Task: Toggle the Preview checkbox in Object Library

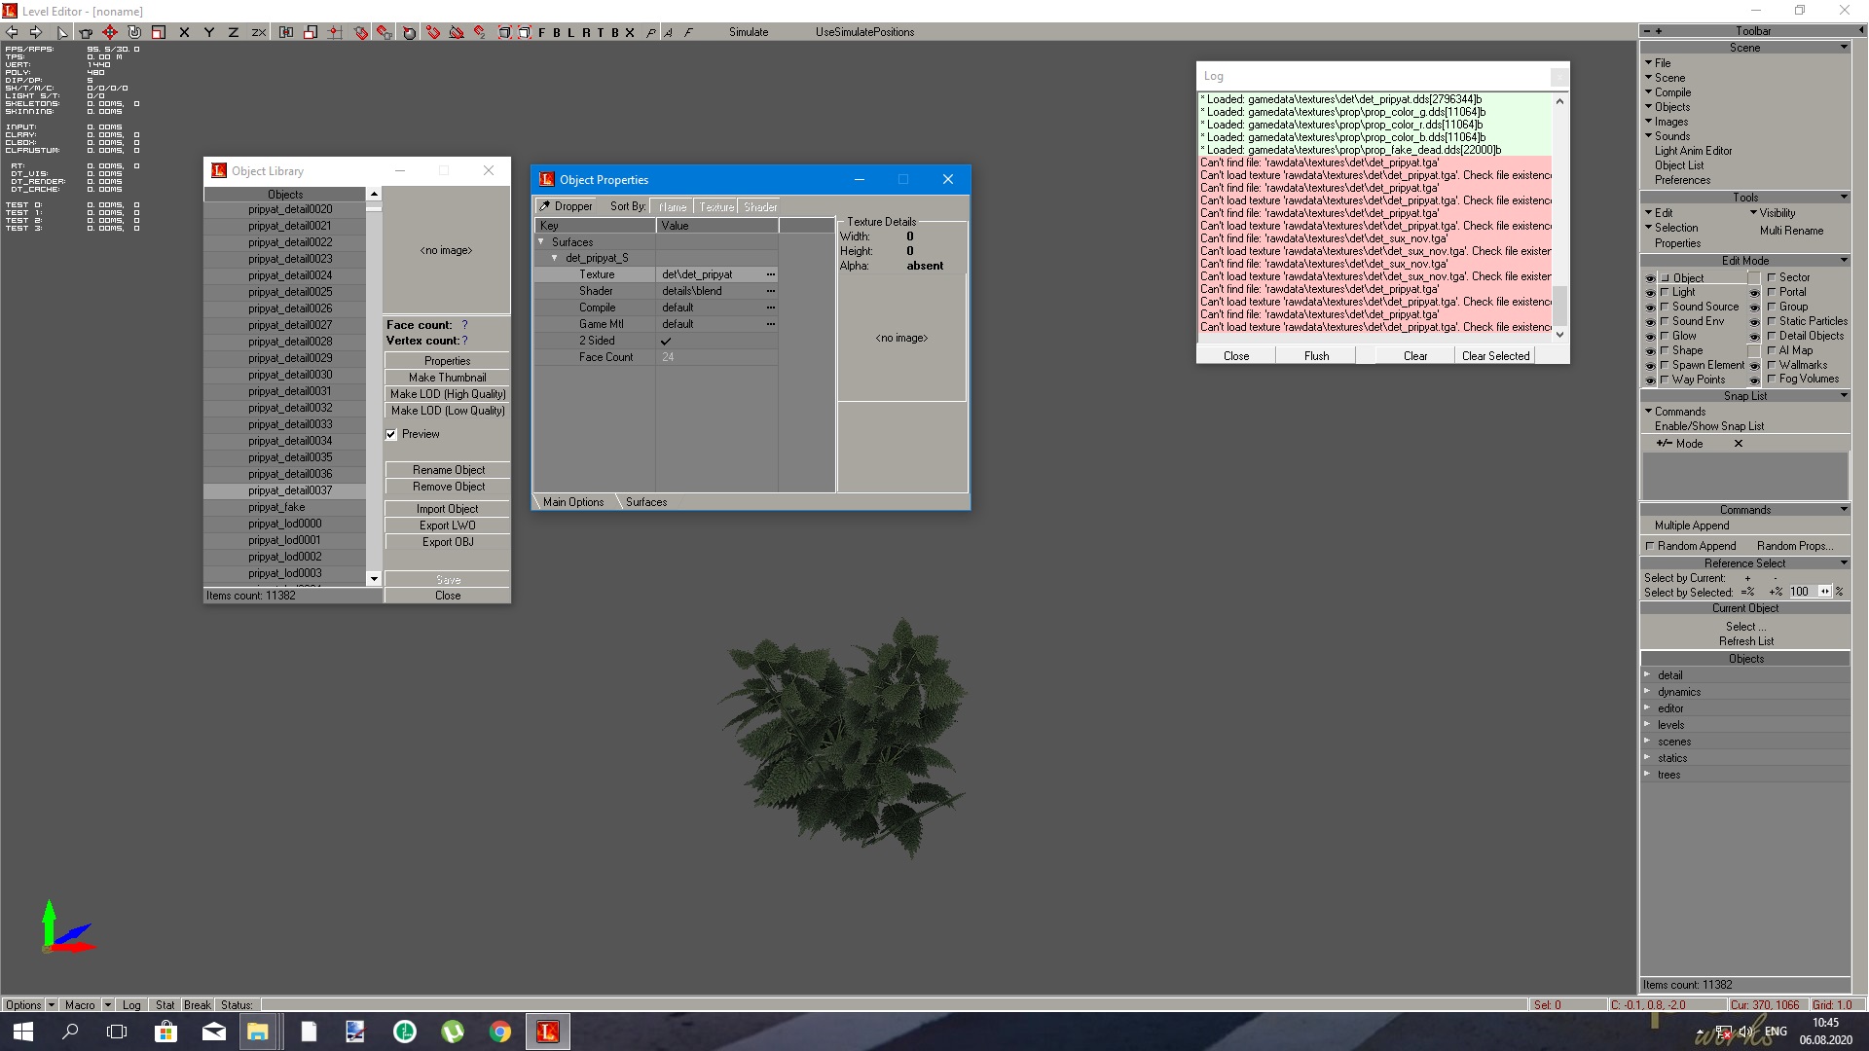Action: 391,434
